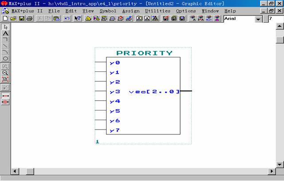Select the Arc drawing tool
Screen dimensions: 284x181
(x=5, y=52)
